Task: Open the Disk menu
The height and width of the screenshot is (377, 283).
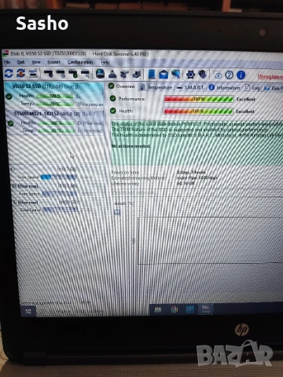Action: 21,62
